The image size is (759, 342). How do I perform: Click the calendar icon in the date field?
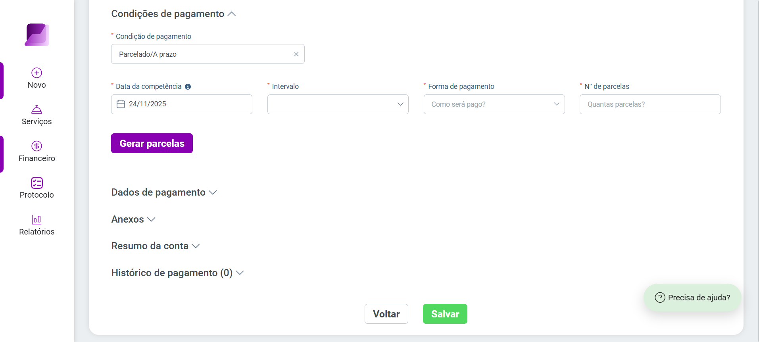(x=121, y=104)
